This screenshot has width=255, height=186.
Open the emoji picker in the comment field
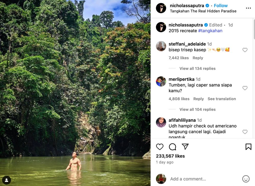pos(246,179)
